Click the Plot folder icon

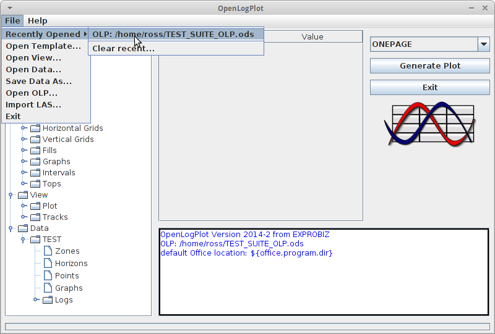pos(35,206)
